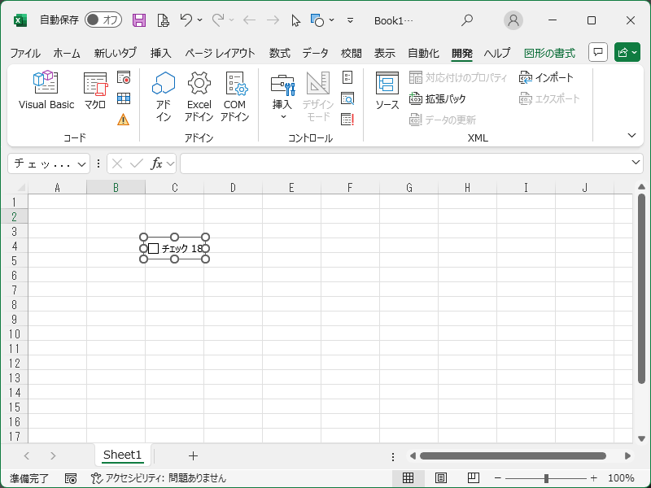Toggle Use Relative References icon
651x488 pixels.
click(x=124, y=98)
